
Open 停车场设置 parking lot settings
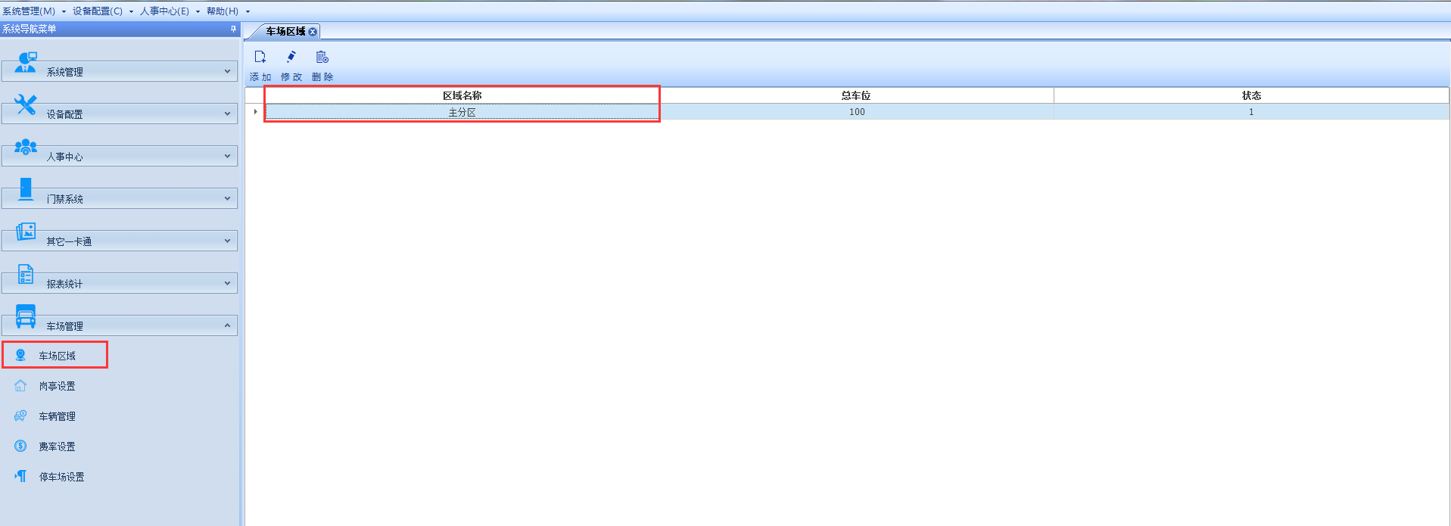click(61, 477)
